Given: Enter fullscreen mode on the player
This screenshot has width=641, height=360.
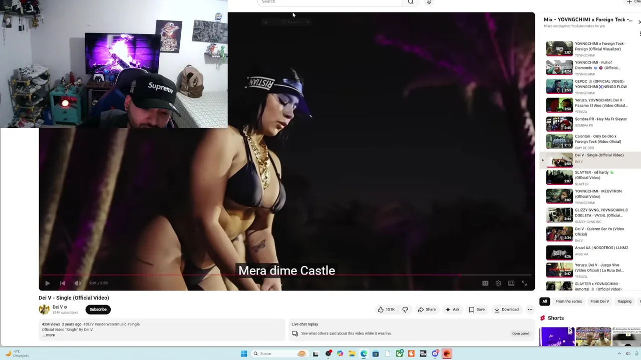Looking at the screenshot, I should 524,283.
